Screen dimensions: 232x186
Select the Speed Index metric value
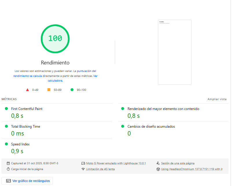[17, 151]
